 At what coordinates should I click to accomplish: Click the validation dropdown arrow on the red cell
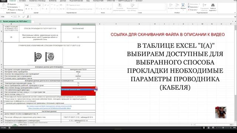96,88
